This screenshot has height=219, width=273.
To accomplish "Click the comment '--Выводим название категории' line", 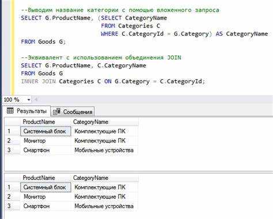I will point(120,10).
